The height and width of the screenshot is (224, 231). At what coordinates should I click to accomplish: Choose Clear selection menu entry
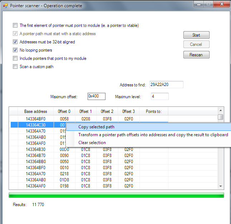pos(92,143)
